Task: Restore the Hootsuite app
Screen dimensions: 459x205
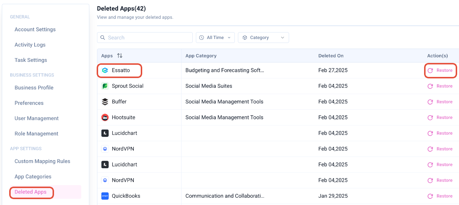Action: (x=440, y=117)
